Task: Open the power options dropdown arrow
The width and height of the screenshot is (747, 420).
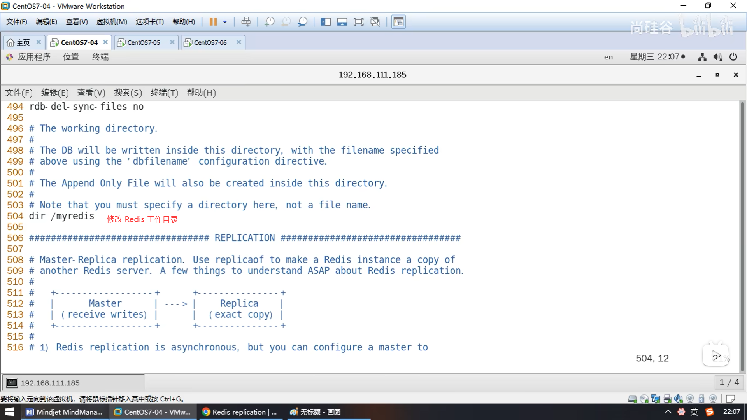Action: [225, 22]
